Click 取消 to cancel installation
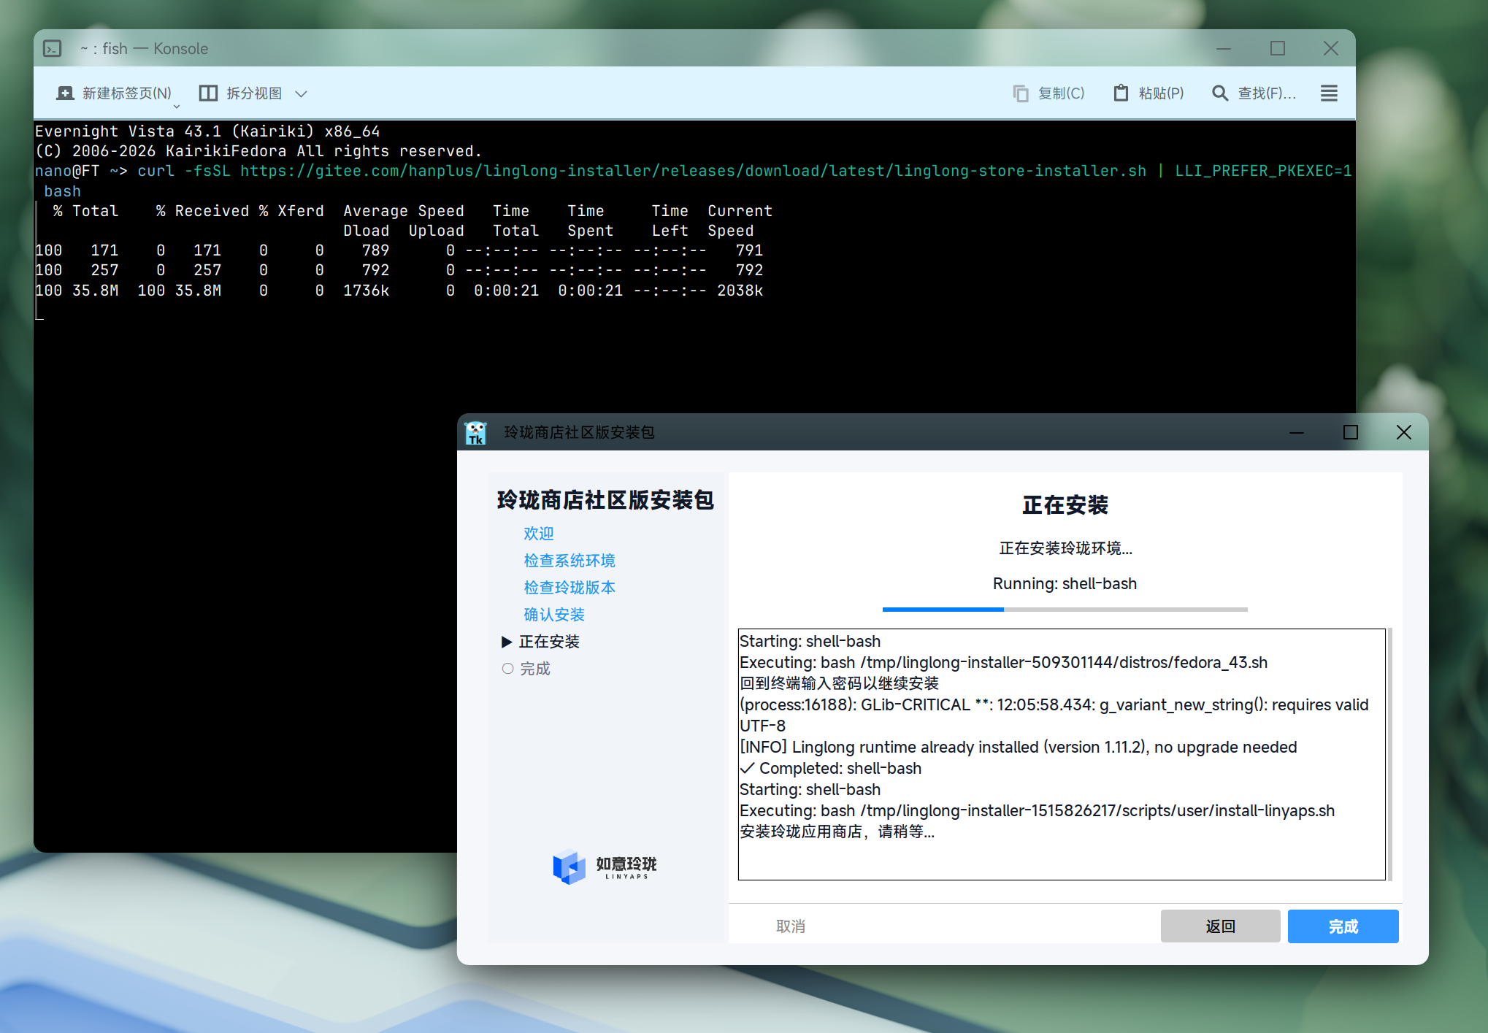 click(790, 926)
